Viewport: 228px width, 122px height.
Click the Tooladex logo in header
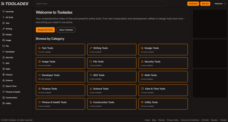coord(15,4)
